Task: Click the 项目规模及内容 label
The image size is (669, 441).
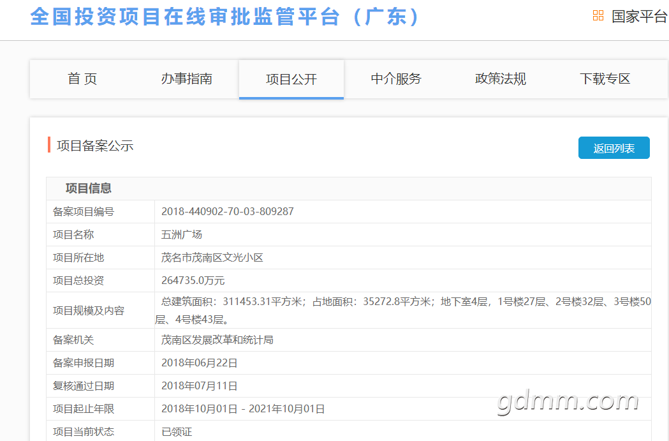Action: [x=88, y=310]
